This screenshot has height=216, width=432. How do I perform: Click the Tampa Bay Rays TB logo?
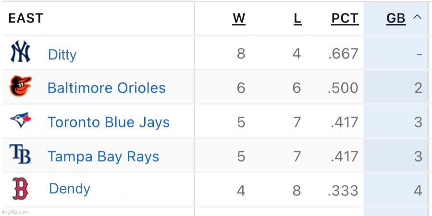(20, 155)
